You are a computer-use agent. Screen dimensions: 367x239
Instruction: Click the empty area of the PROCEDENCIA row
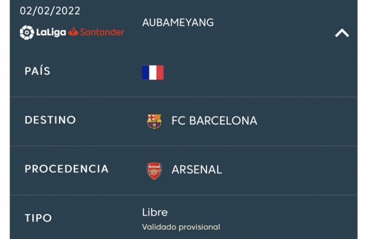288,170
